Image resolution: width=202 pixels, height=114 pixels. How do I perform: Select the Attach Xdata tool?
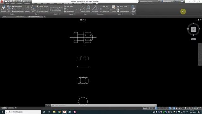(122, 6)
